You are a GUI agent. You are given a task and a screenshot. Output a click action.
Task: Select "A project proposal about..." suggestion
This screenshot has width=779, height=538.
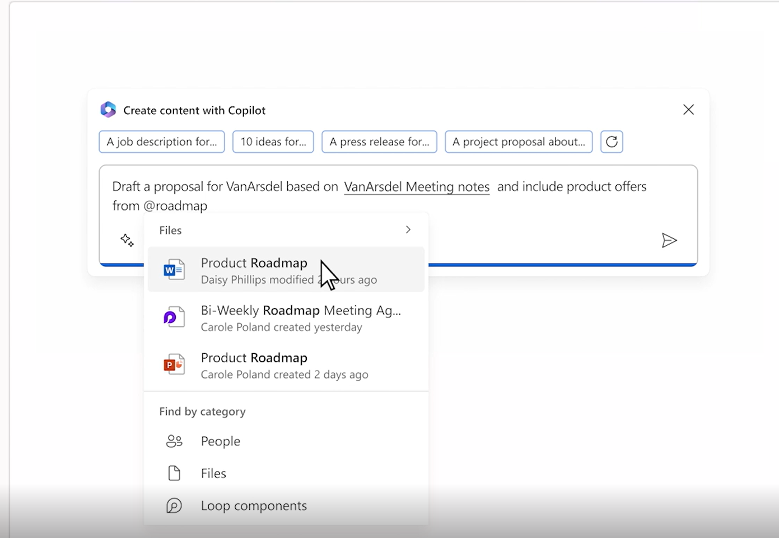519,142
